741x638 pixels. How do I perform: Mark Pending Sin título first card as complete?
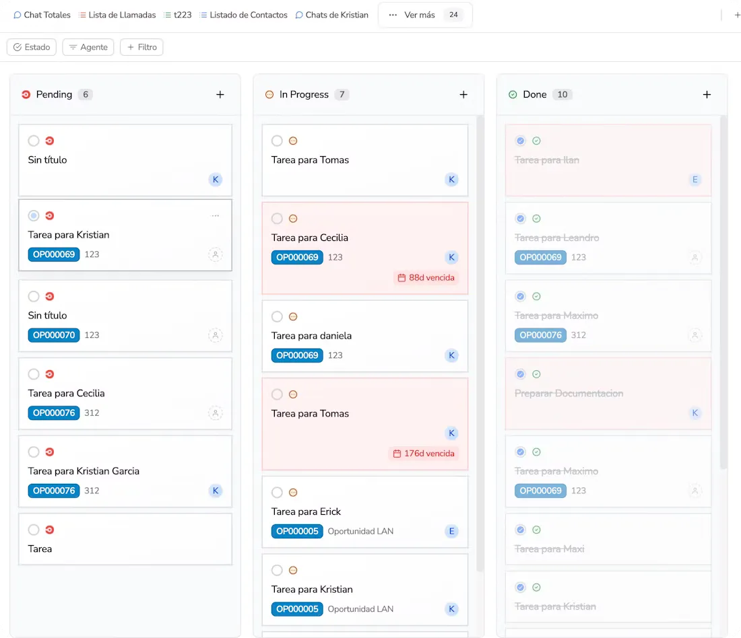[x=34, y=141]
